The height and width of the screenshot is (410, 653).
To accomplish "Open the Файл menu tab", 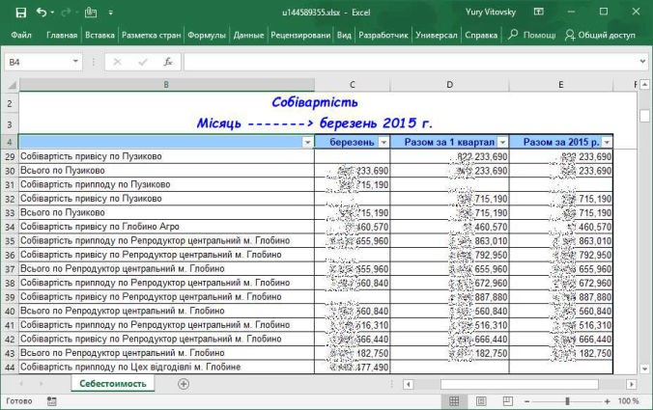I will 21,35.
